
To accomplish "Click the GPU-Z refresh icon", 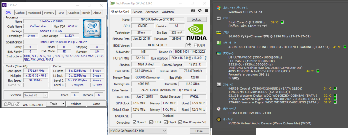I will pyautogui.click(x=200, y=10).
